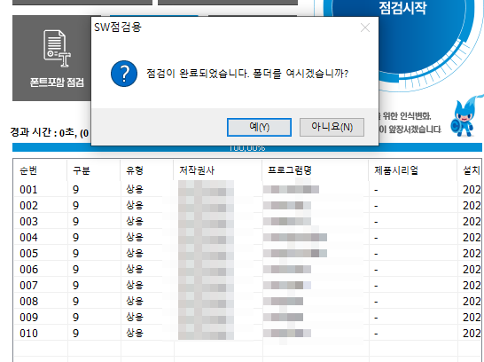Select row 010 in the list
Viewport: 484px width, 362px height.
(247, 334)
